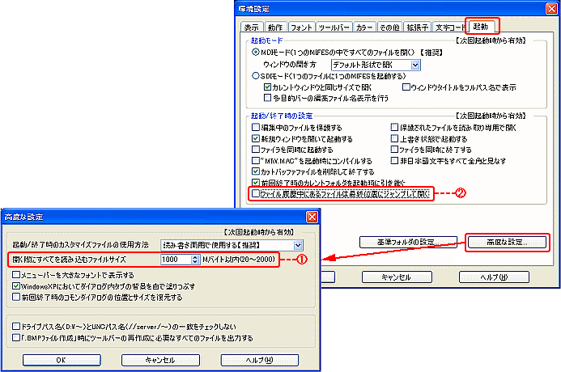Image resolution: width=561 pixels, height=372 pixels.
Task: Click the file size input field
Action: pyautogui.click(x=173, y=260)
